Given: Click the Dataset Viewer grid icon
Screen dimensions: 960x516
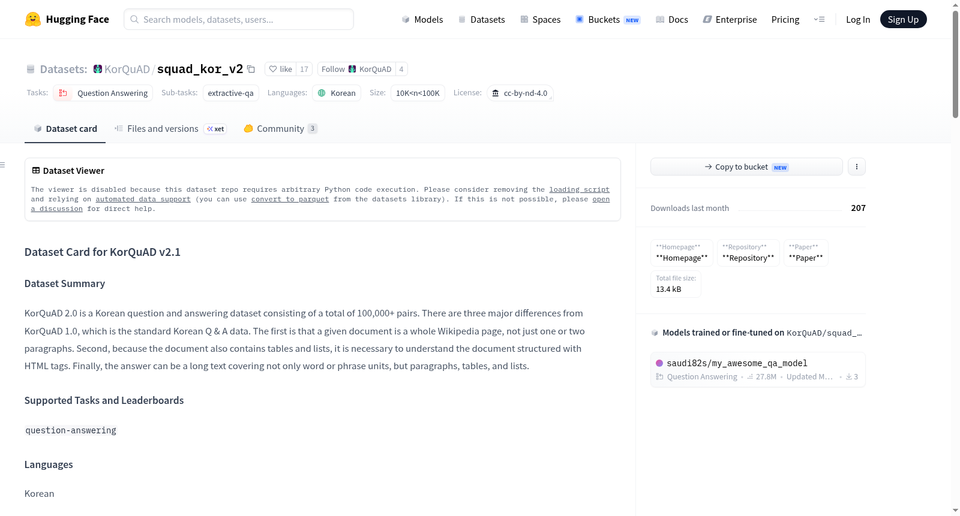Looking at the screenshot, I should pyautogui.click(x=36, y=170).
